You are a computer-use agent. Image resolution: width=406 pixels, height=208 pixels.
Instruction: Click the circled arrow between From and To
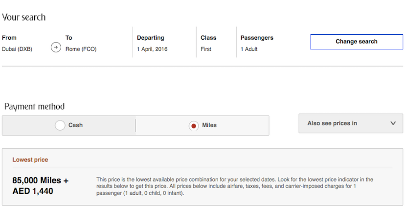(56, 47)
